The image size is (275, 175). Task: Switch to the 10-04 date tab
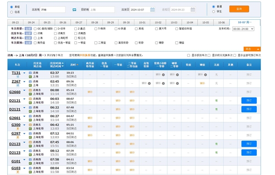[x=190, y=22]
